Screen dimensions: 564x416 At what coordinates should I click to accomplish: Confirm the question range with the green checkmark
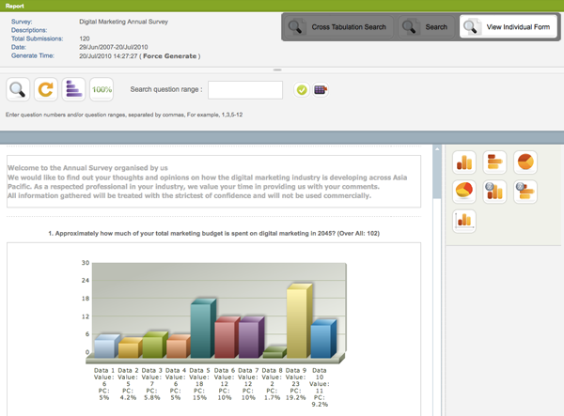(x=302, y=90)
